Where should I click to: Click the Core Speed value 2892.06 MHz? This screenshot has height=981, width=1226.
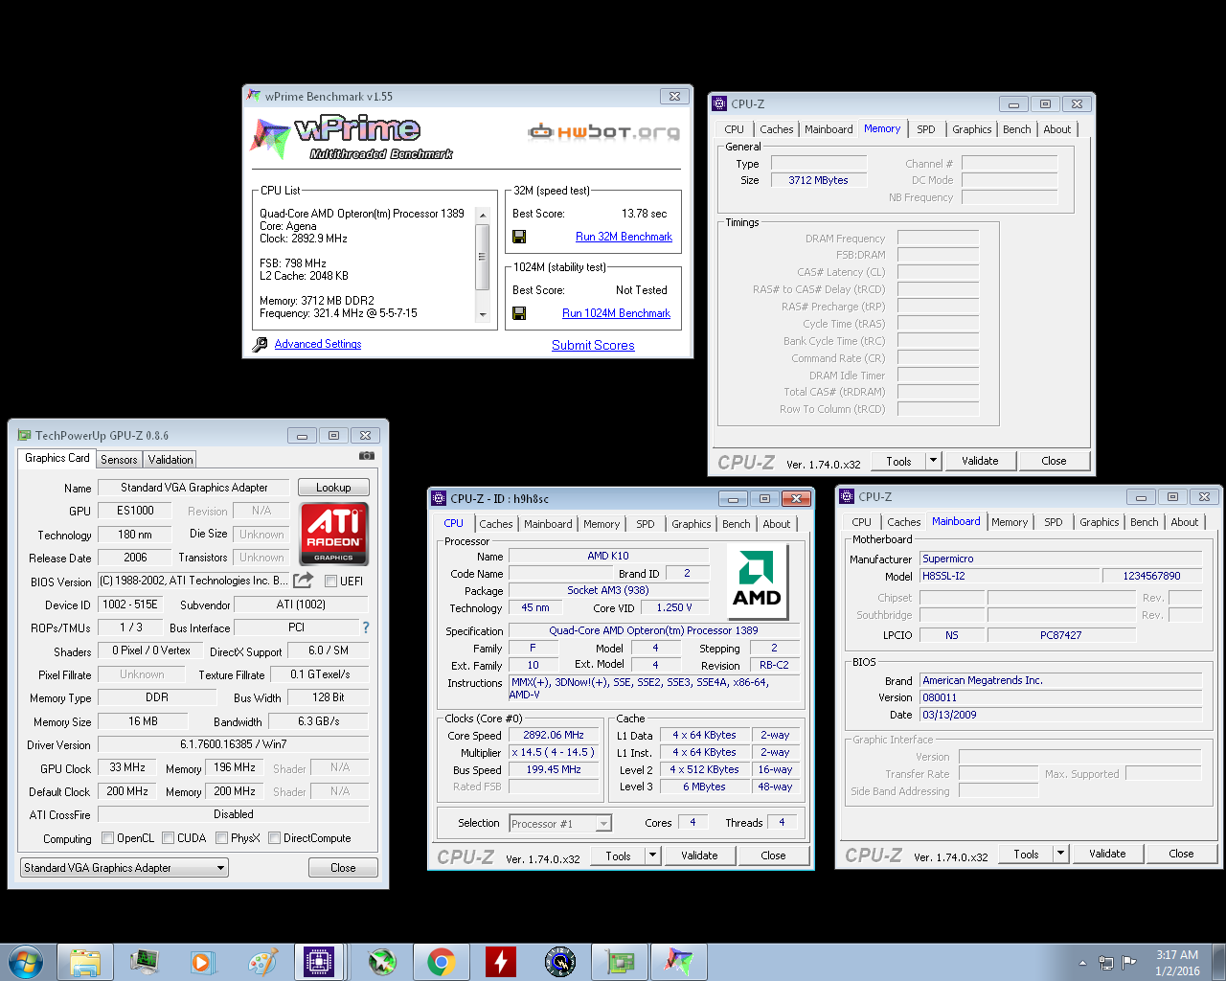coord(554,735)
